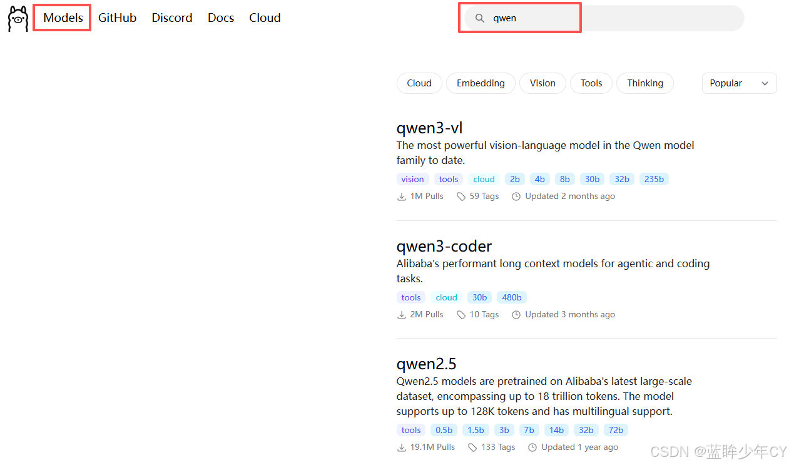Open the Popular sort dropdown
789x465 pixels.
tap(740, 83)
